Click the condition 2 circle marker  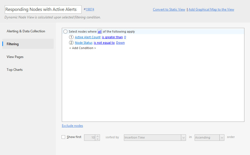(x=71, y=43)
